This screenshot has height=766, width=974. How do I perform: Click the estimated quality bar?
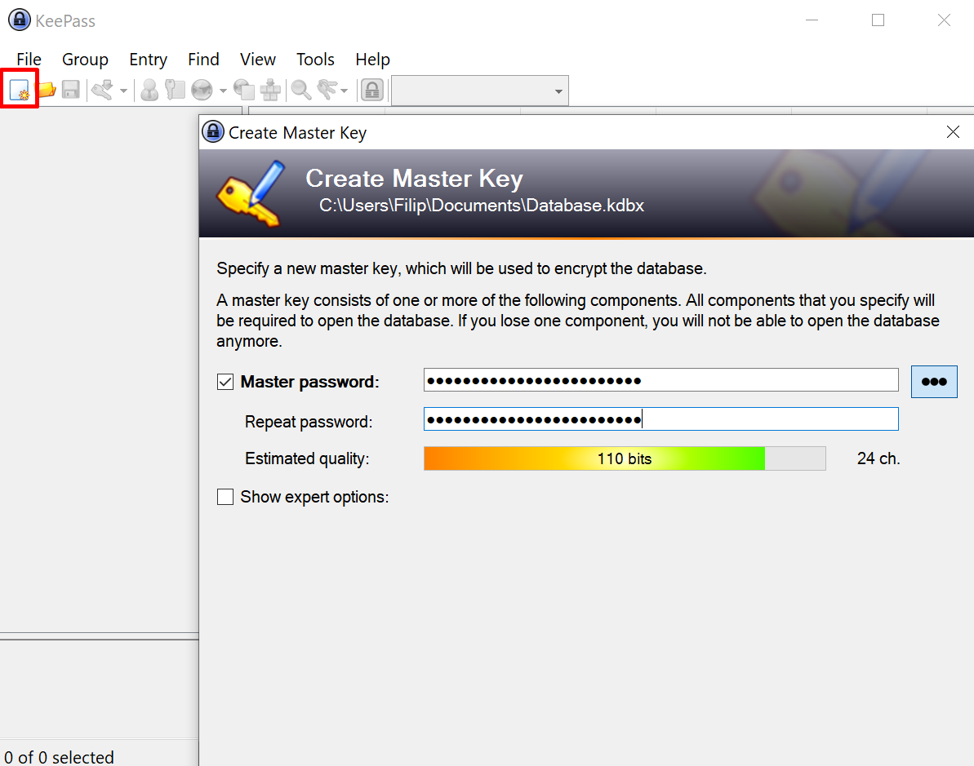pos(625,458)
